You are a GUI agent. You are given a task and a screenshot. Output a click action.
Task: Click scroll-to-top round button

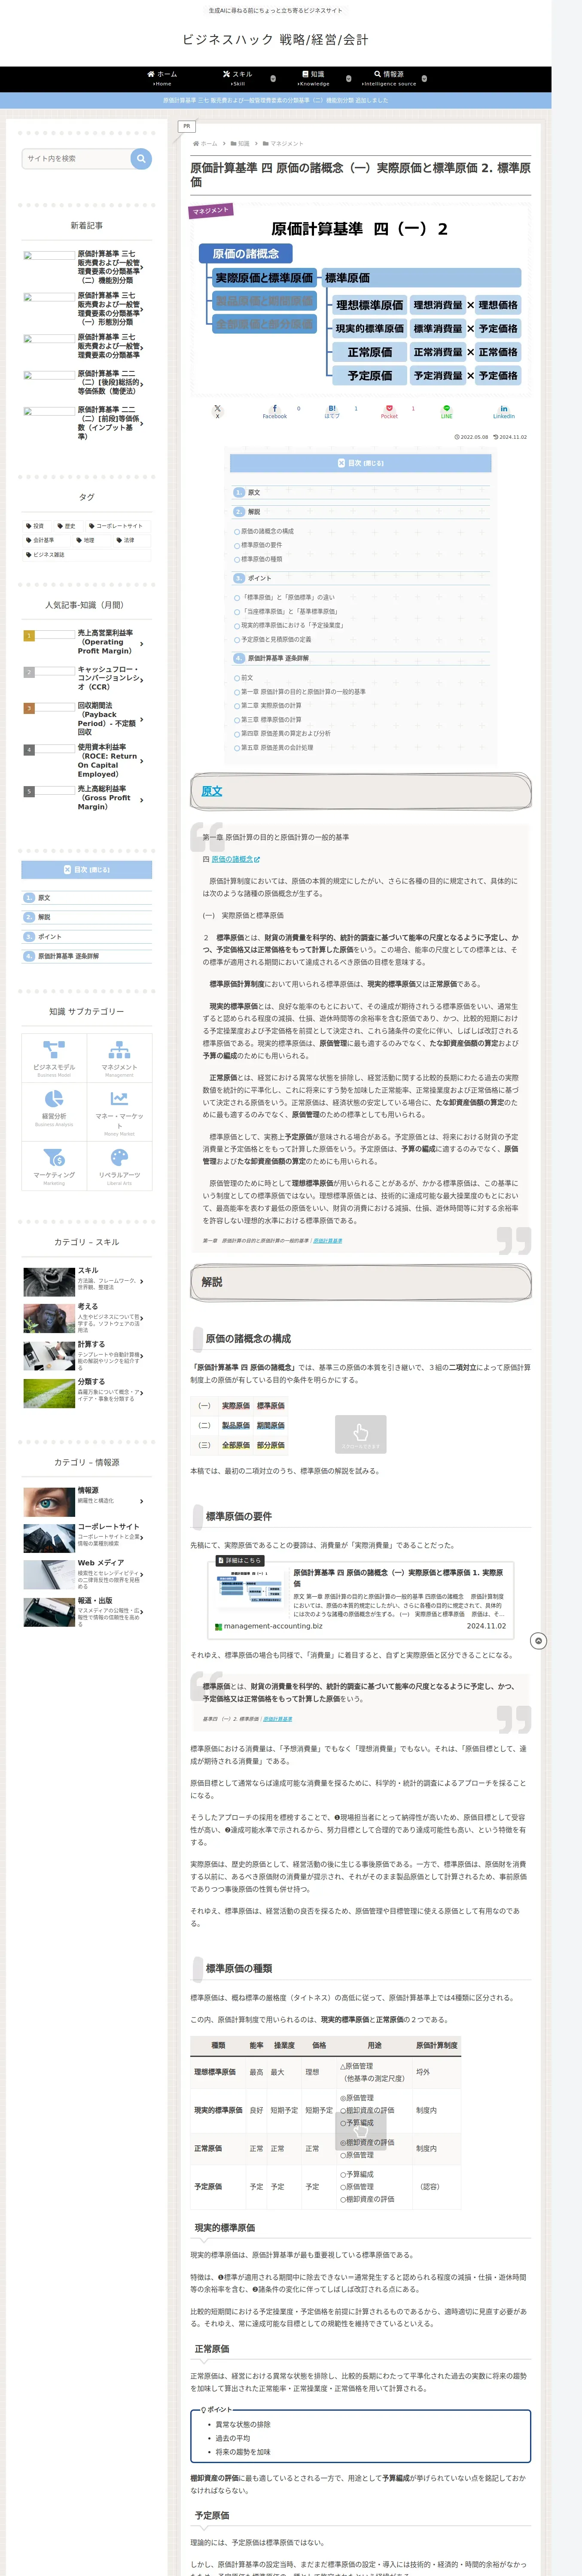point(538,1641)
